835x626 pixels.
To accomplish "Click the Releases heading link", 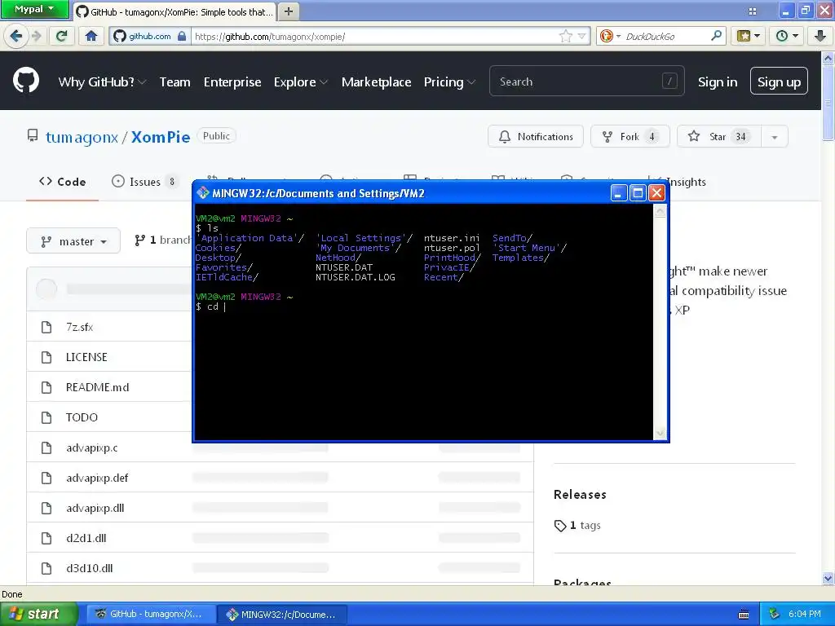I will 580,495.
